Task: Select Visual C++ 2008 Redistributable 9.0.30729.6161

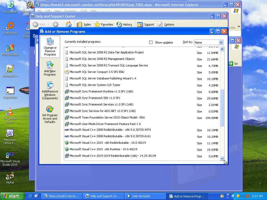Action: tap(142, 136)
